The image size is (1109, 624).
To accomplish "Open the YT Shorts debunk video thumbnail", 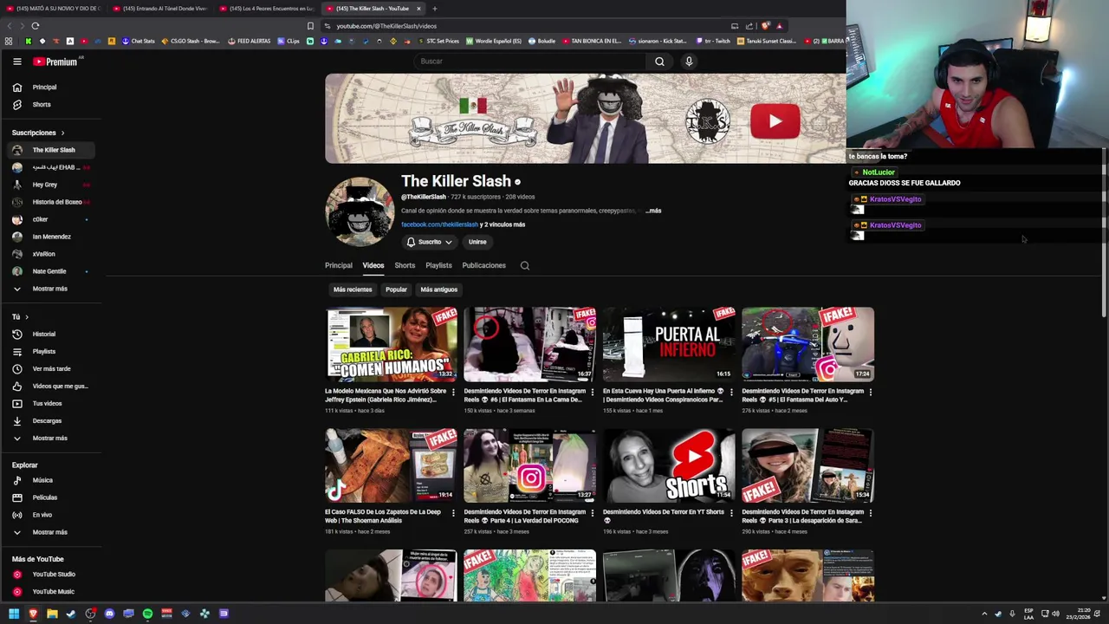I will point(669,465).
